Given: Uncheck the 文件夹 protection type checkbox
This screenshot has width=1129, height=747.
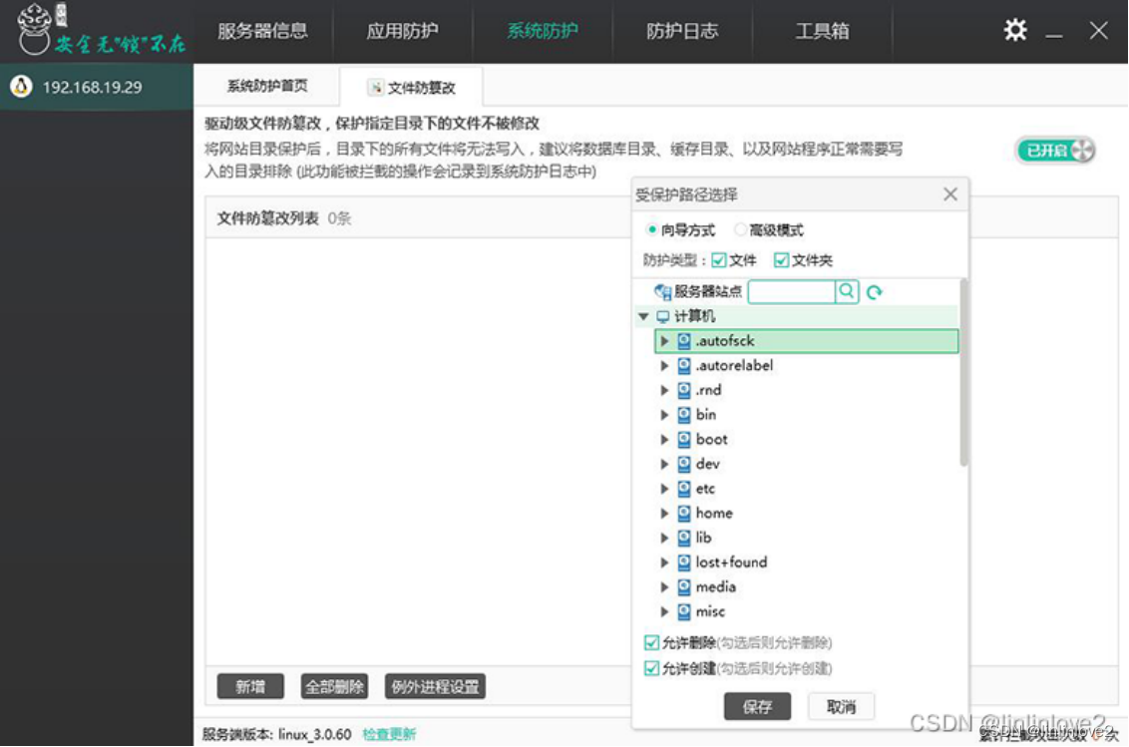Looking at the screenshot, I should (781, 260).
